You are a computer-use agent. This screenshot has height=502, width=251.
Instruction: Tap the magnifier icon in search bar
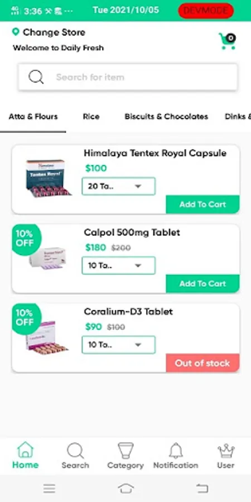pyautogui.click(x=36, y=77)
